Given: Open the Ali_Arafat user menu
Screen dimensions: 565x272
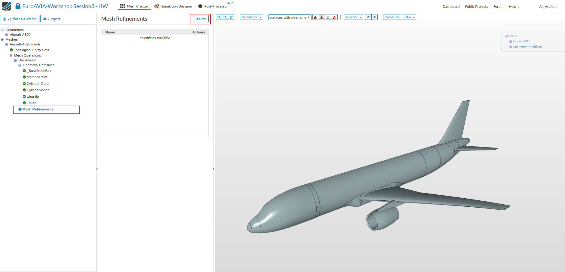Looking at the screenshot, I should [548, 7].
